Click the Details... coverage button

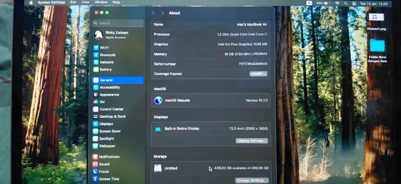(258, 74)
